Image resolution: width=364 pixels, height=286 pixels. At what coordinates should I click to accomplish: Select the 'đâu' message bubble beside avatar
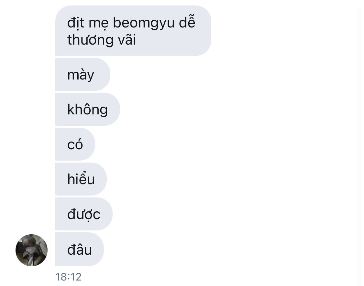pyautogui.click(x=79, y=249)
